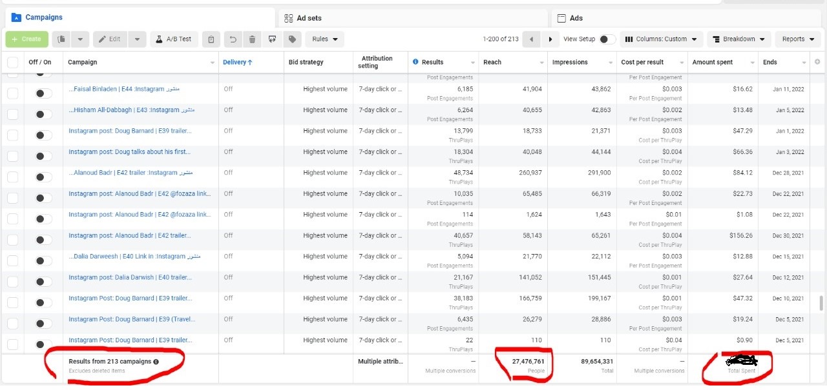
Task: Sort by Impressions column header
Action: 570,63
